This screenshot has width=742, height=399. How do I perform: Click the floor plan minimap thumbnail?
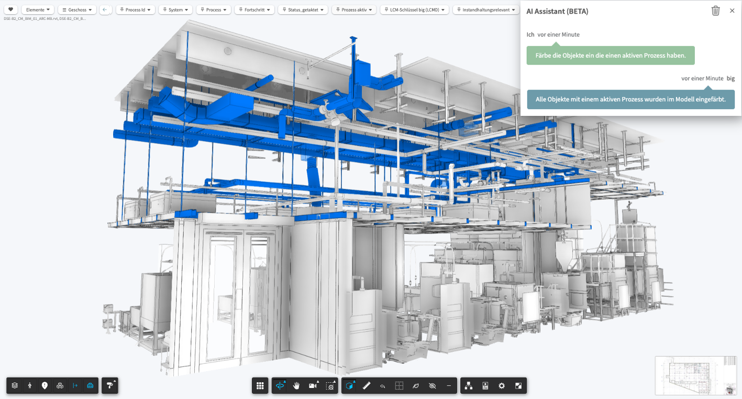coord(695,375)
